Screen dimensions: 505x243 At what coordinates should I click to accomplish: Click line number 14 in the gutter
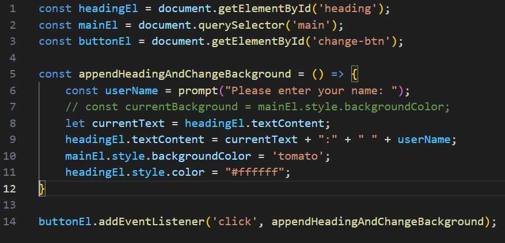click(9, 222)
